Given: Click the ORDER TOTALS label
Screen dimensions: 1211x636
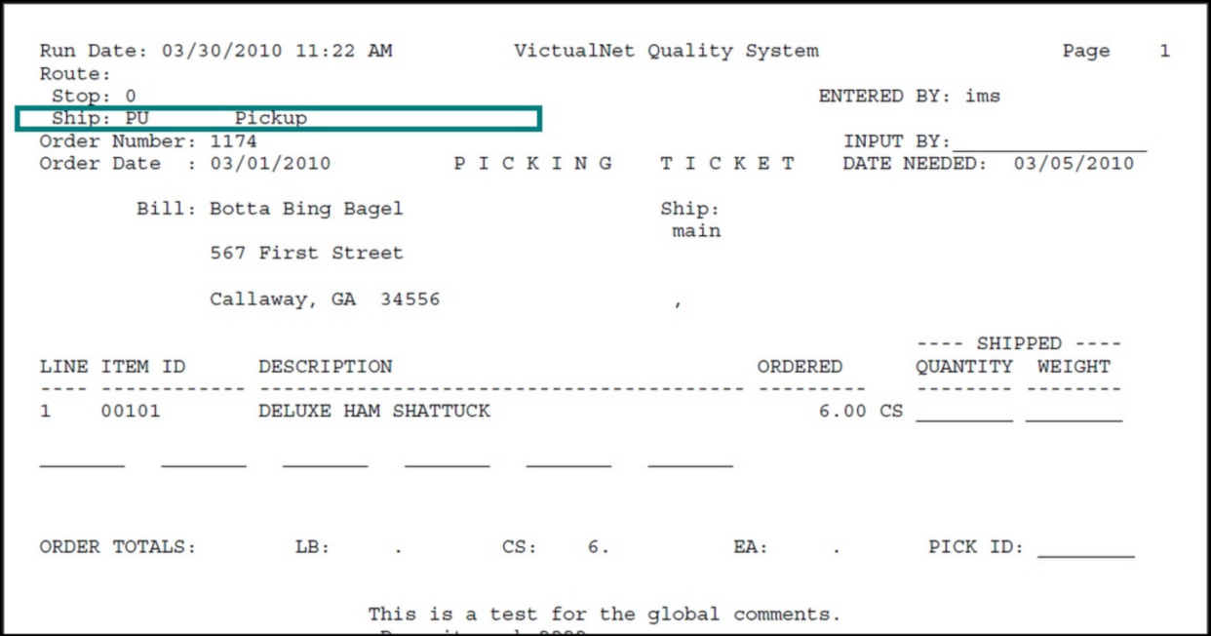Looking at the screenshot, I should [117, 547].
